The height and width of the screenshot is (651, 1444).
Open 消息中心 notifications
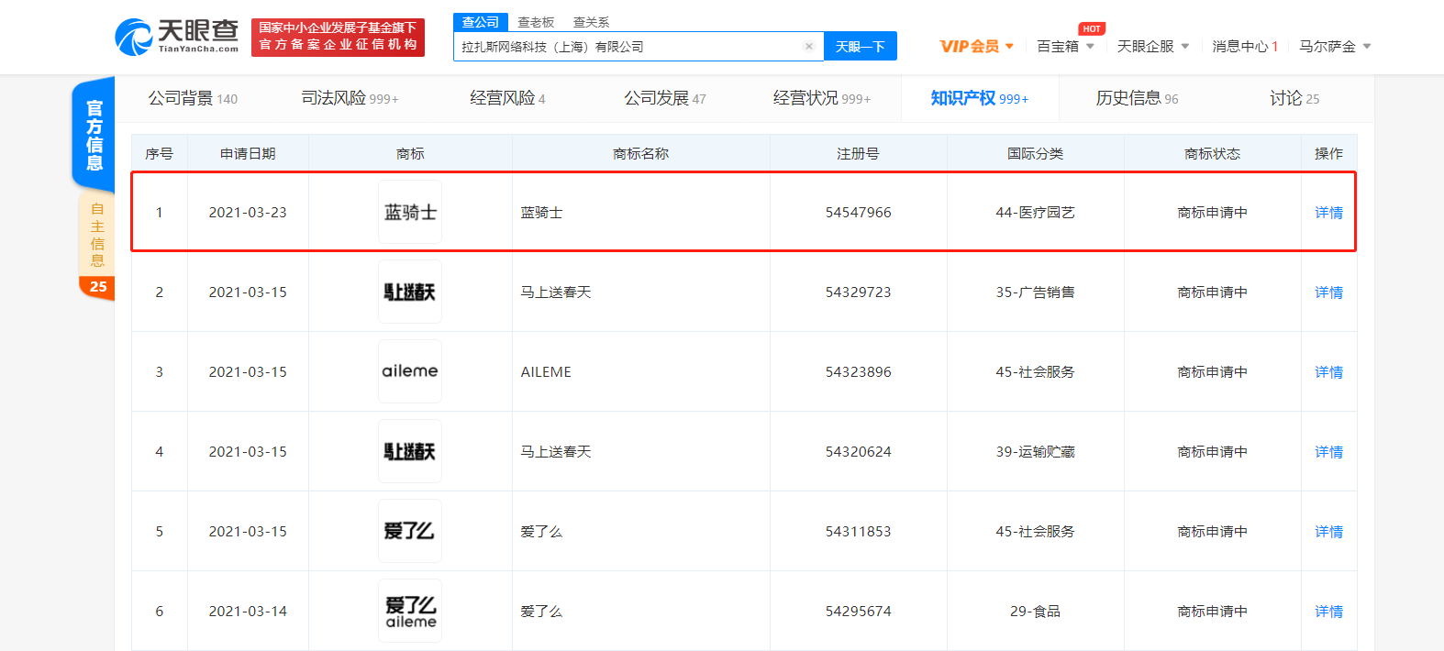[x=1245, y=46]
